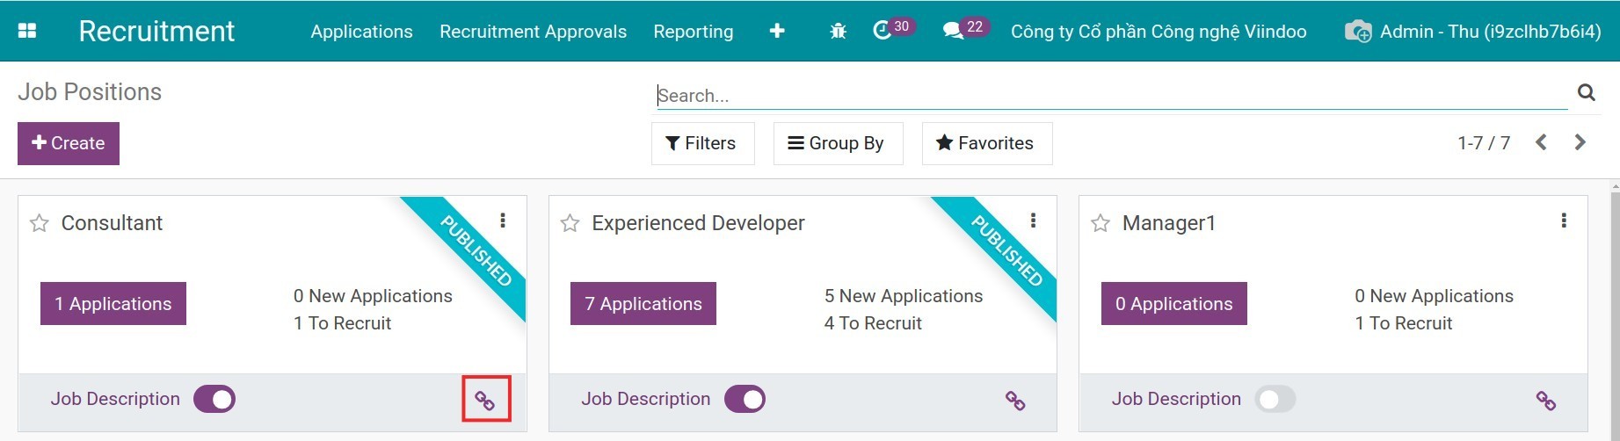The width and height of the screenshot is (1620, 441).
Task: Toggle Job Description switch on Consultant card
Action: pos(214,399)
